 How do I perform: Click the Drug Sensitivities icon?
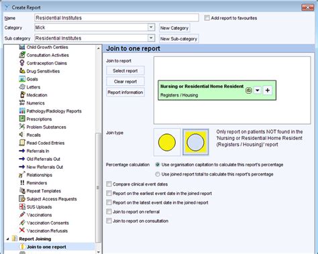[x=22, y=71]
